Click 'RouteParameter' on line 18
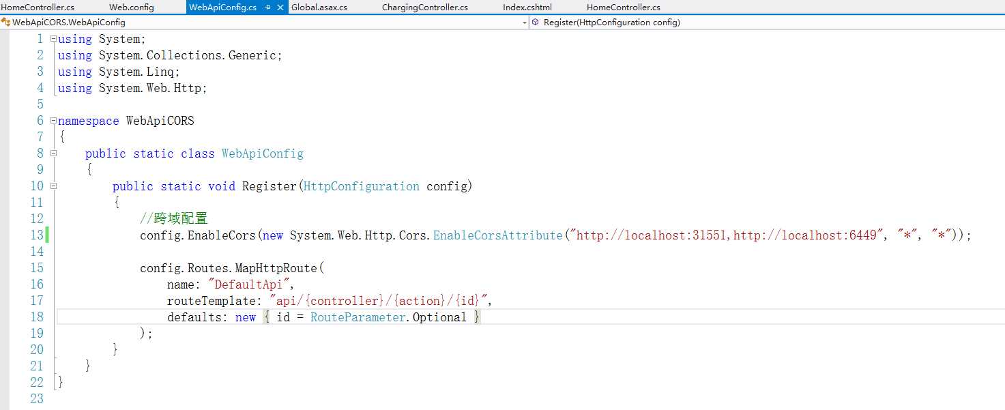1005x410 pixels. coord(358,317)
